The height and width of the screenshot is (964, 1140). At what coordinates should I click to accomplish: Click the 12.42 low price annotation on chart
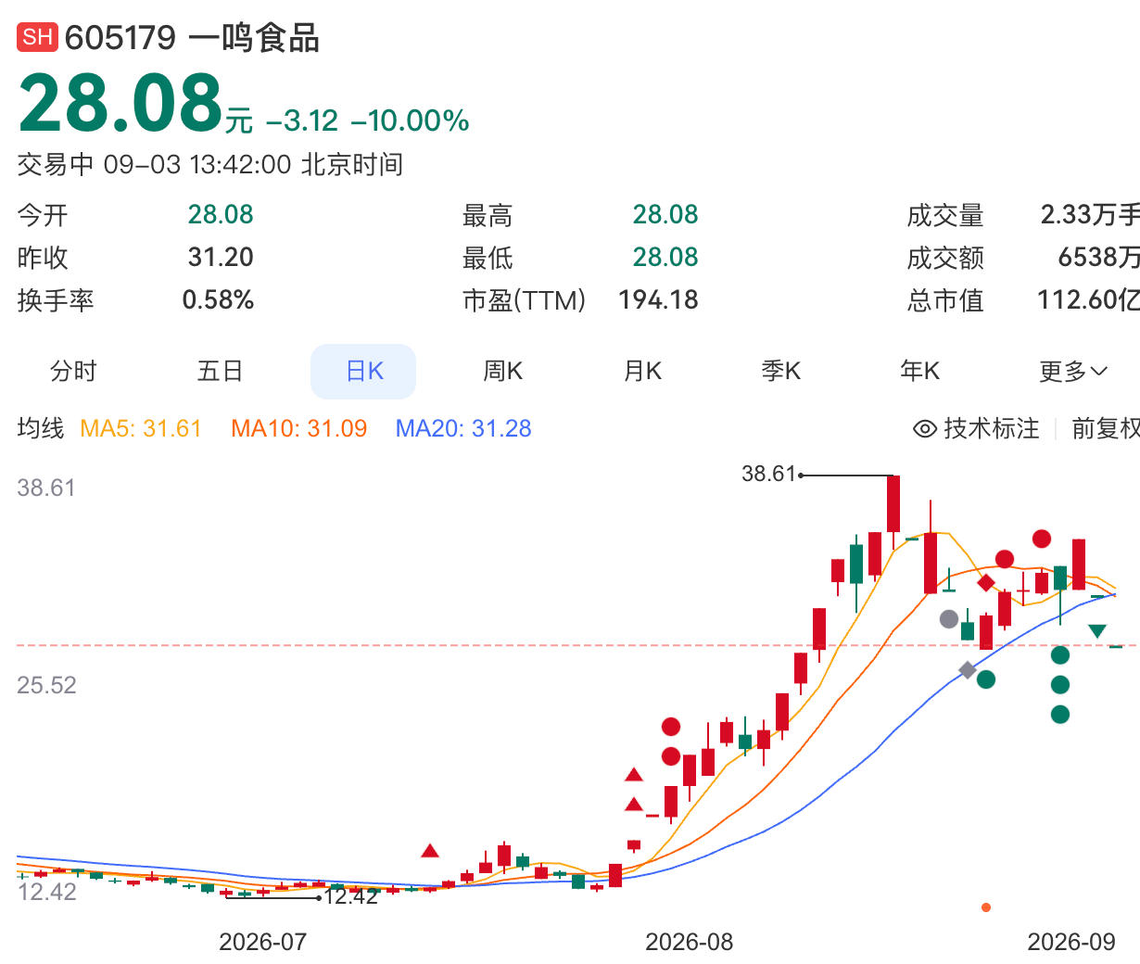[x=351, y=895]
